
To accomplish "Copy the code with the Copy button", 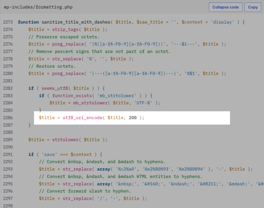I will (253, 7).
